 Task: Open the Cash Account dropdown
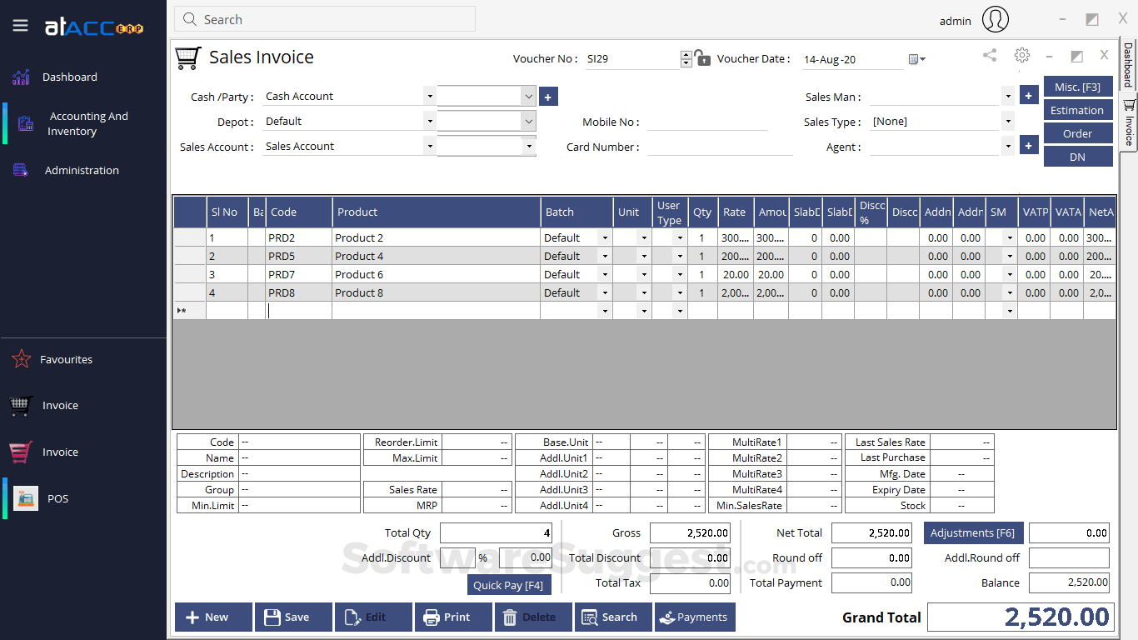point(429,95)
